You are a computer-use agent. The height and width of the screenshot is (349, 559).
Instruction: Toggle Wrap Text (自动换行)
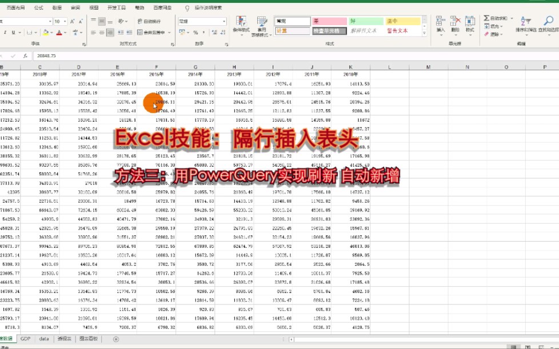(x=149, y=21)
